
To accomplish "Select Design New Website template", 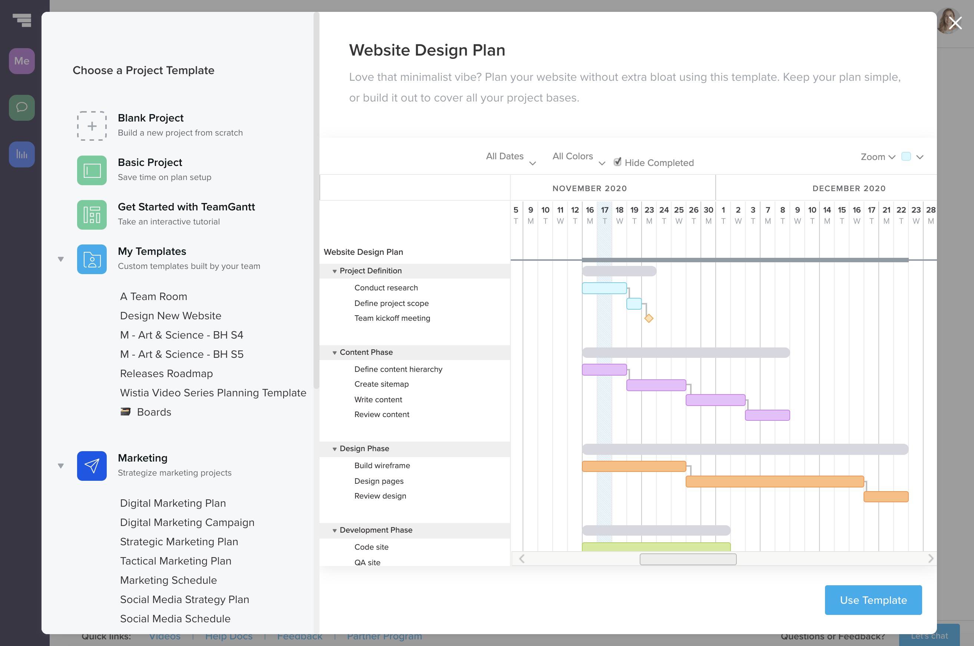I will pyautogui.click(x=170, y=316).
